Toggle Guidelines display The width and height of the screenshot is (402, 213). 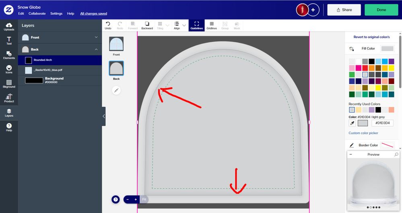click(196, 25)
